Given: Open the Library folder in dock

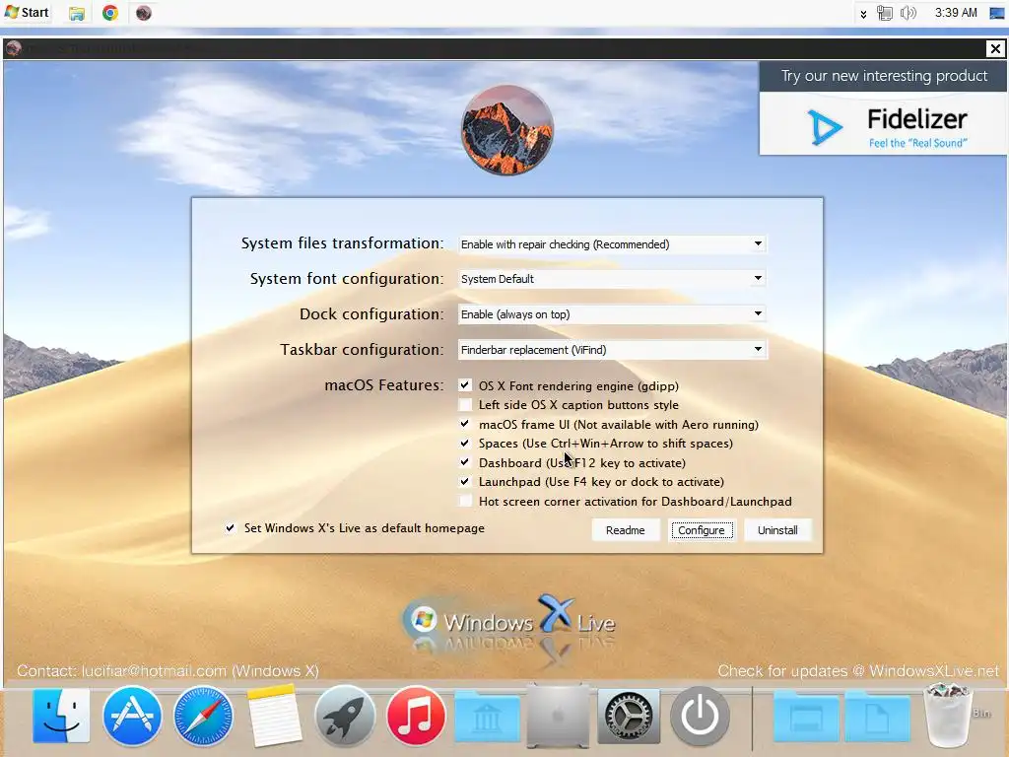Looking at the screenshot, I should [487, 718].
